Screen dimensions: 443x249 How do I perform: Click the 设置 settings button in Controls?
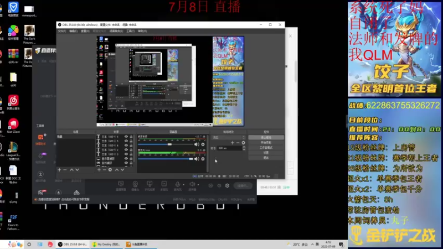266,153
